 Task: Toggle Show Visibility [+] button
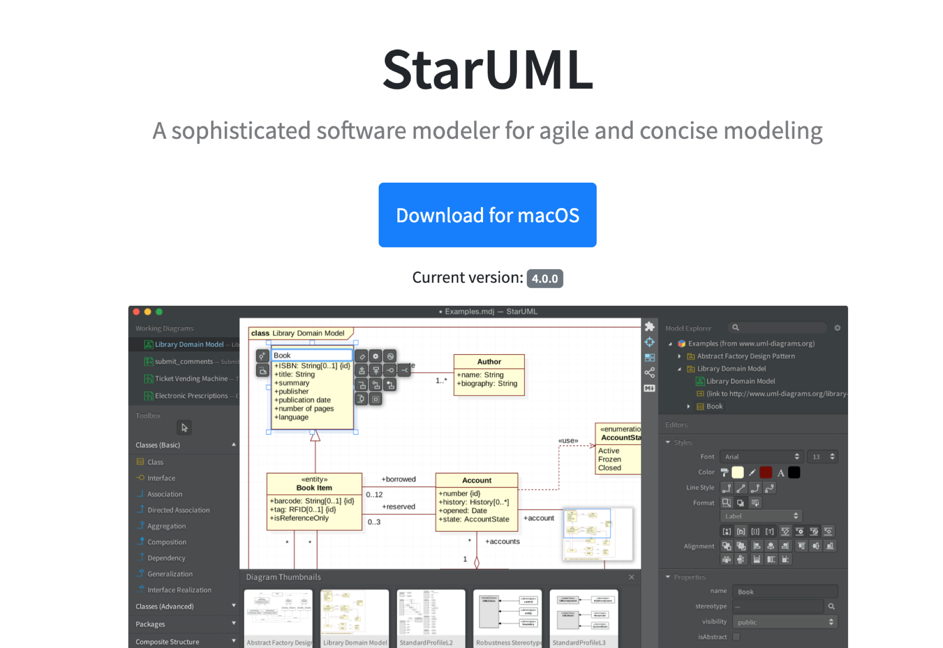(x=727, y=531)
